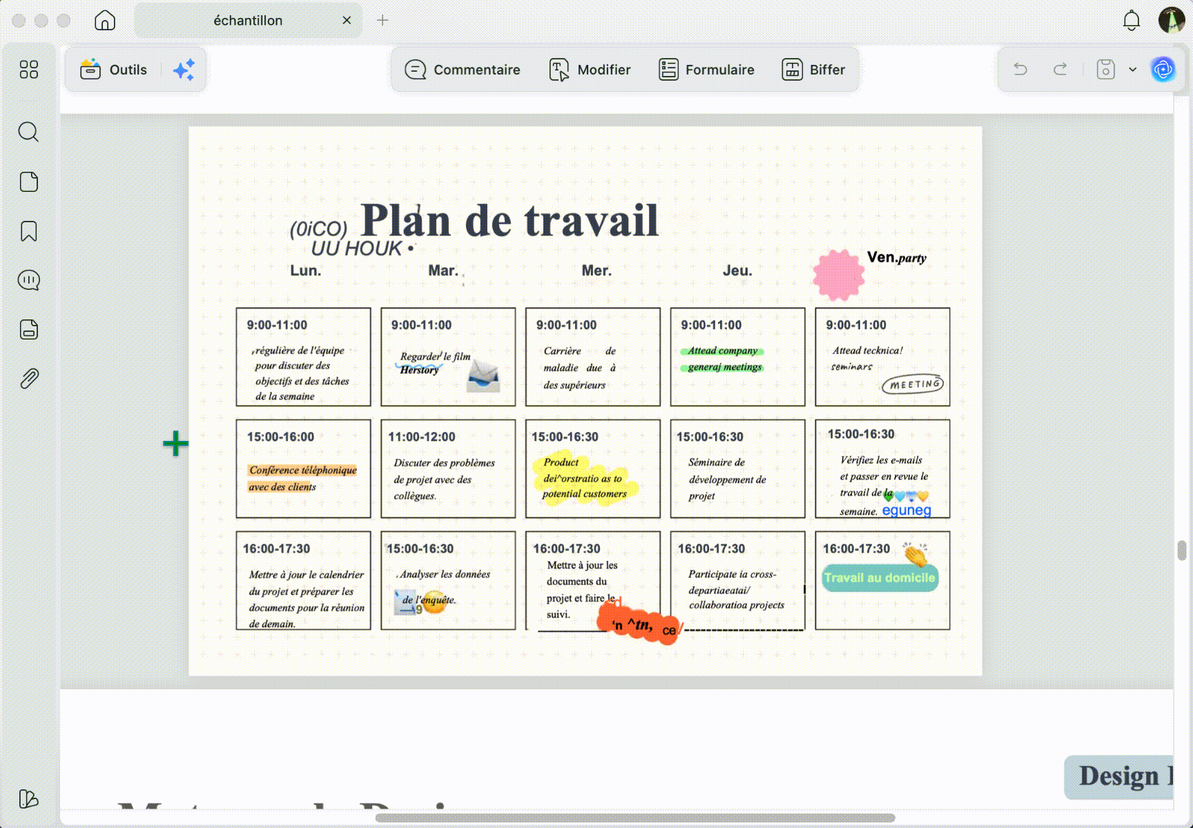Switch to Biffer redaction mode
The image size is (1193, 828).
(x=813, y=70)
